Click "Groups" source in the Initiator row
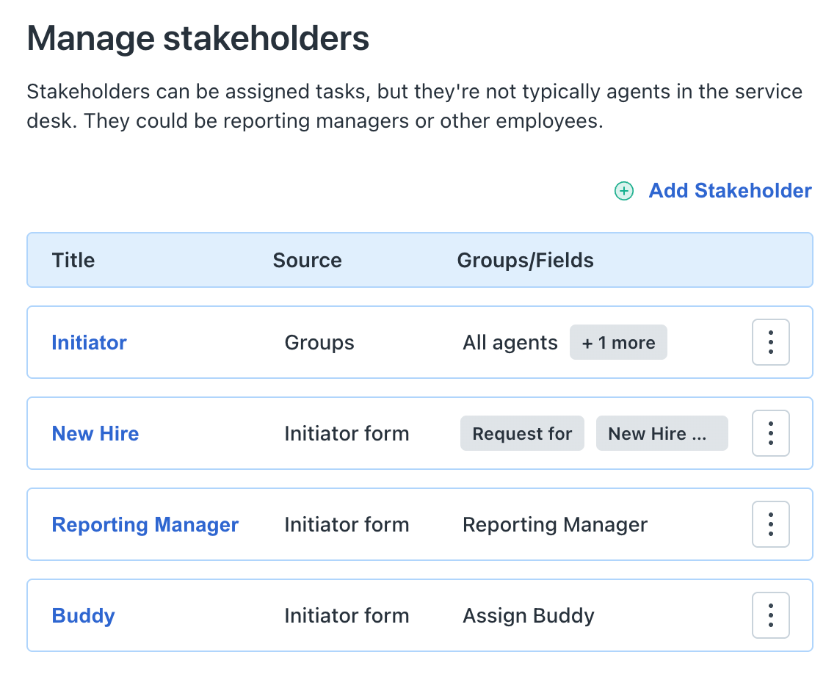This screenshot has width=837, height=674. pyautogui.click(x=319, y=343)
